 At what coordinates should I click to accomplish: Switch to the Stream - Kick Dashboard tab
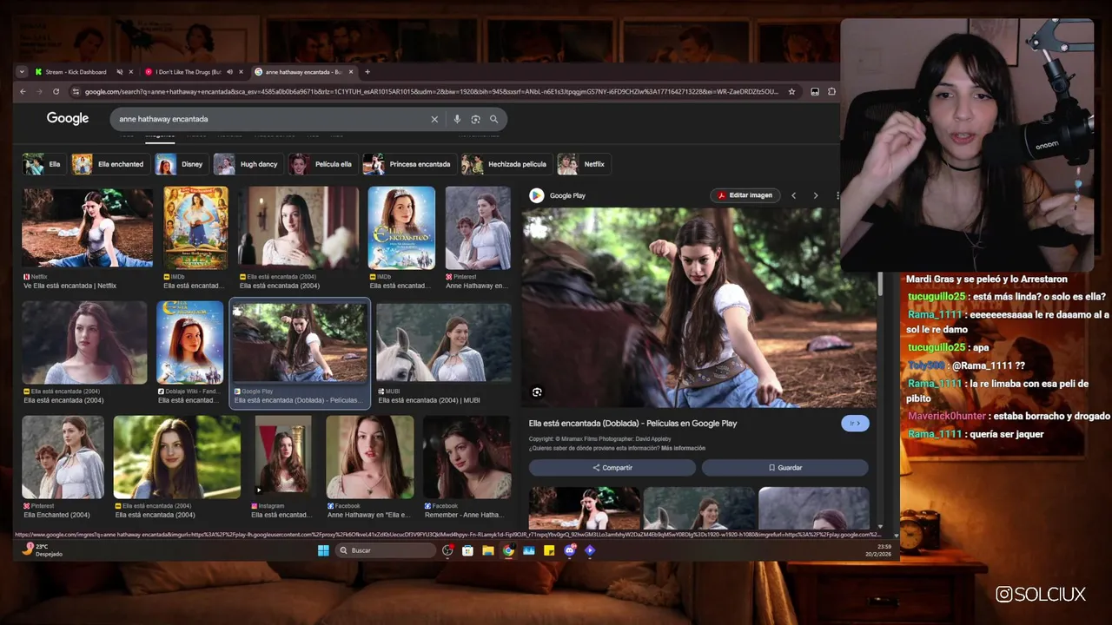75,72
